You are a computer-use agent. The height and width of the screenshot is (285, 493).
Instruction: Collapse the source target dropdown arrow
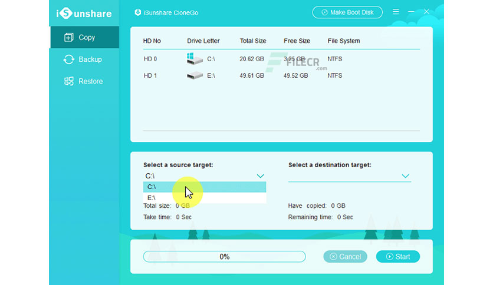tap(260, 176)
